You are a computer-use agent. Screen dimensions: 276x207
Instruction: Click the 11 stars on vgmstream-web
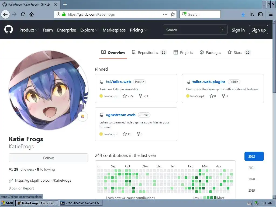click(x=127, y=134)
